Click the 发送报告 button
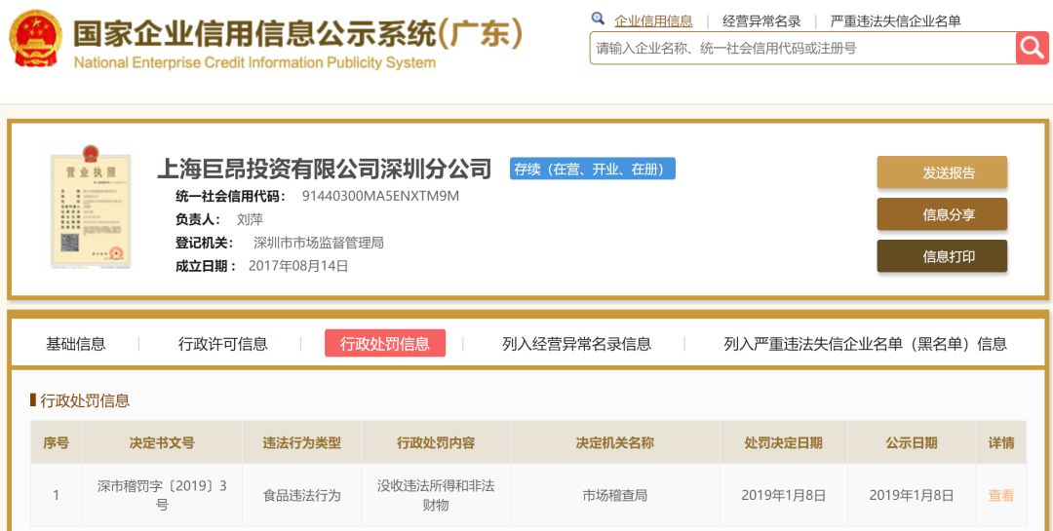Screen dimensions: 1053x531 pyautogui.click(x=942, y=172)
